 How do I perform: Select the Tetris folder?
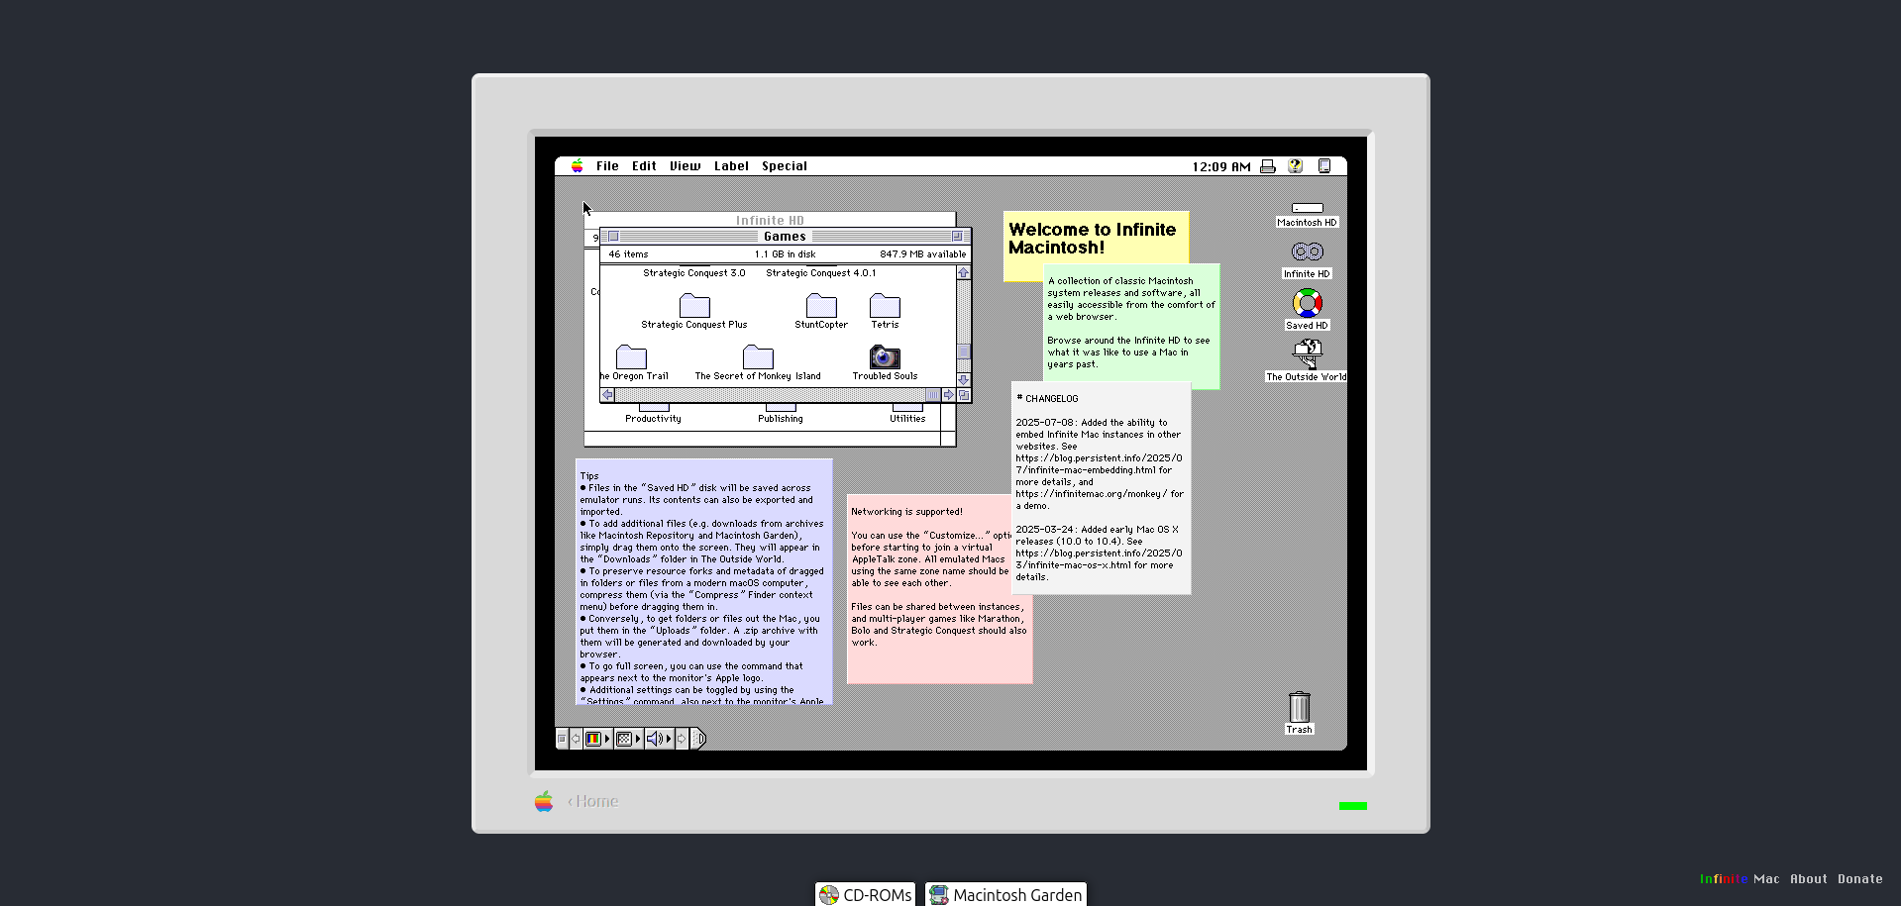(x=885, y=306)
